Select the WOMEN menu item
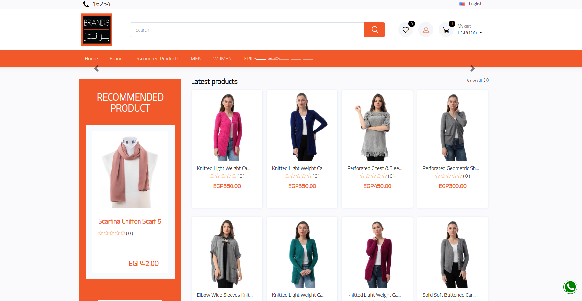The height and width of the screenshot is (301, 582). click(x=222, y=59)
